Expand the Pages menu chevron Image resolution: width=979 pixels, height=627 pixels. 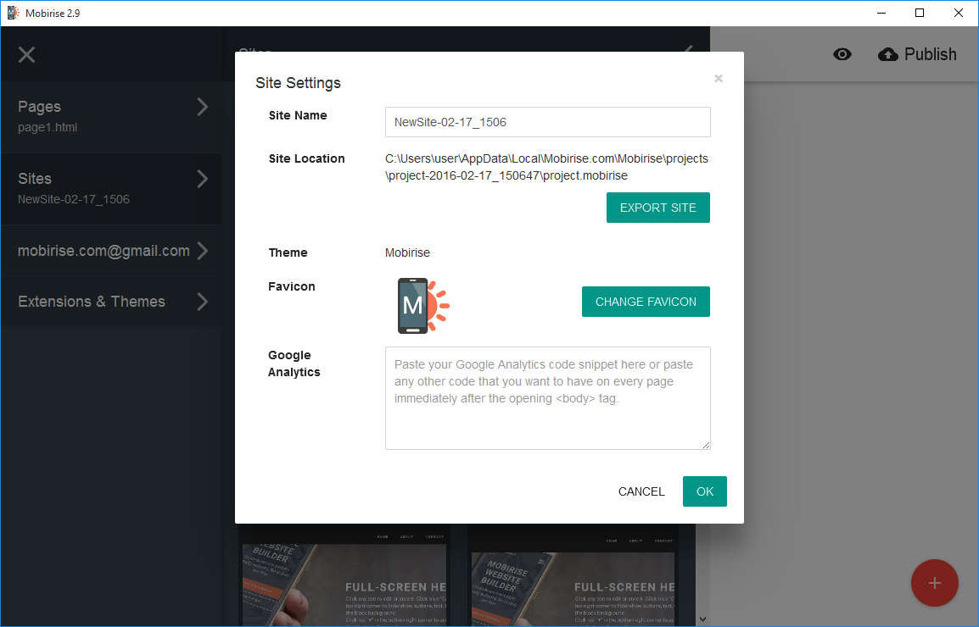(202, 107)
